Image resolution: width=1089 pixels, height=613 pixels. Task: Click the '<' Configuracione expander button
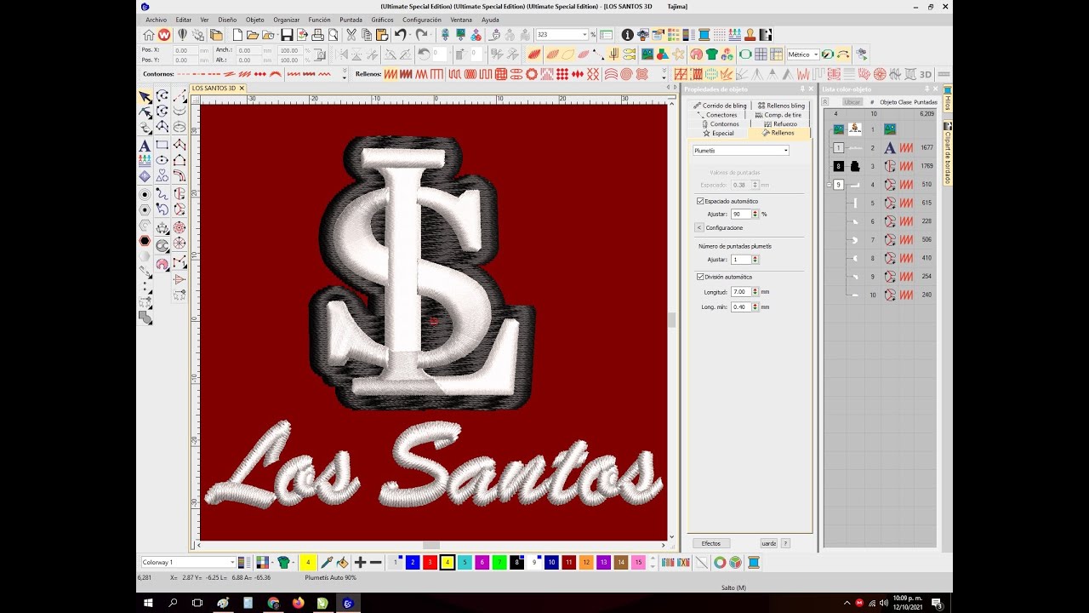[699, 228]
